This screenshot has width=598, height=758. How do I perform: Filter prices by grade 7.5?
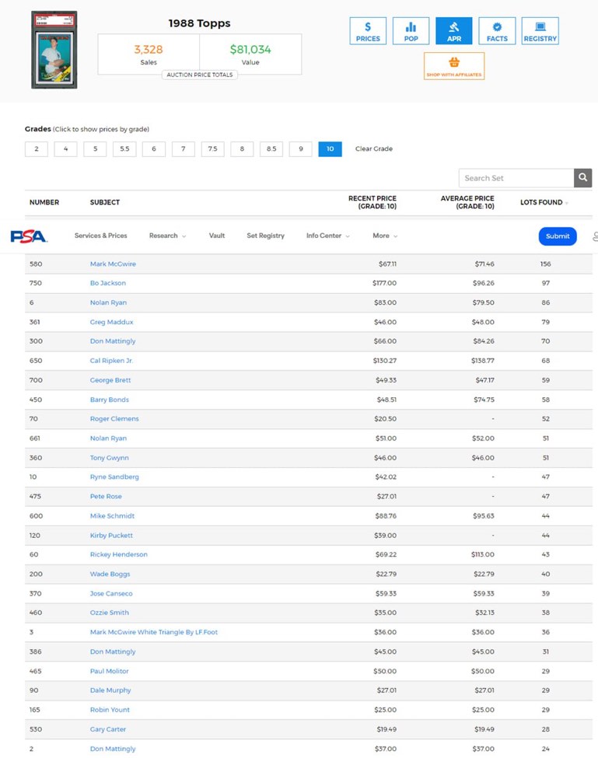pyautogui.click(x=213, y=149)
